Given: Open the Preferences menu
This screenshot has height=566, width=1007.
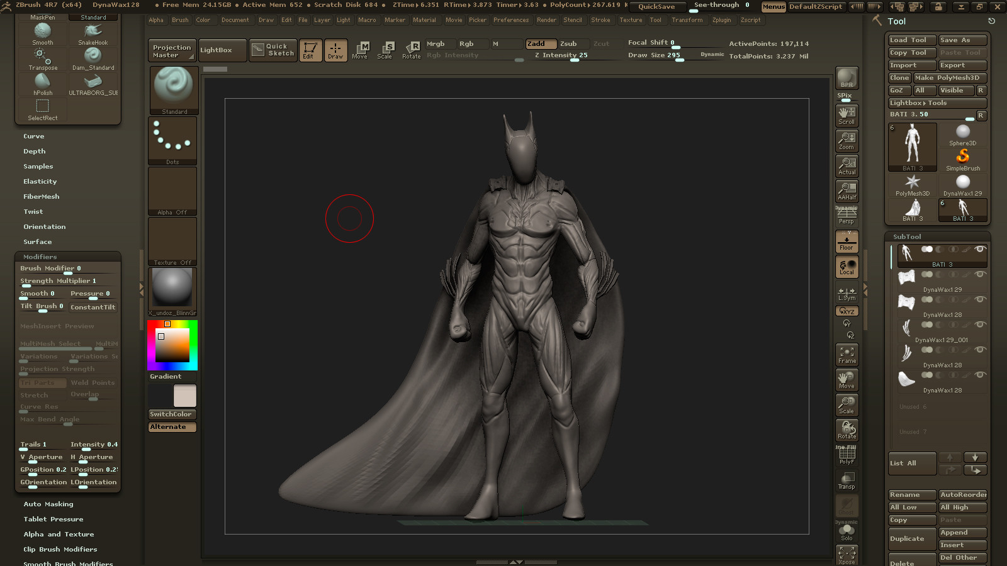Looking at the screenshot, I should [511, 20].
